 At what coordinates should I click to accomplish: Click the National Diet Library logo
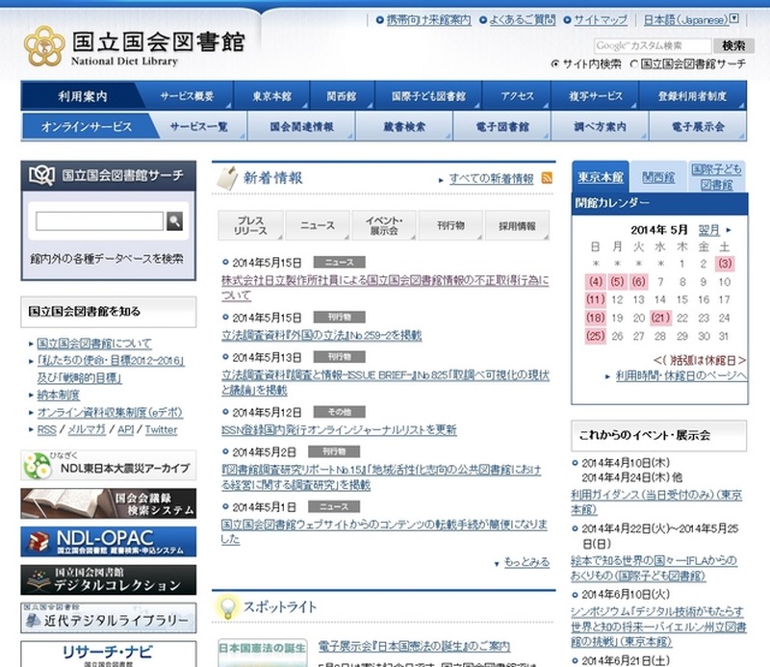coord(134,46)
